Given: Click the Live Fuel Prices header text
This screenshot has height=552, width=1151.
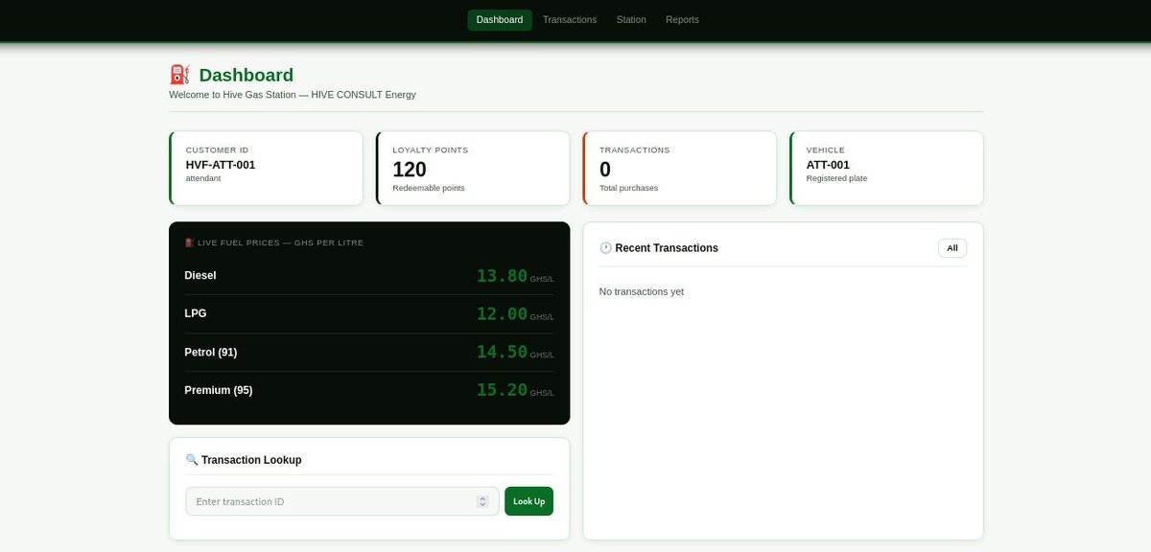Looking at the screenshot, I should pos(280,242).
